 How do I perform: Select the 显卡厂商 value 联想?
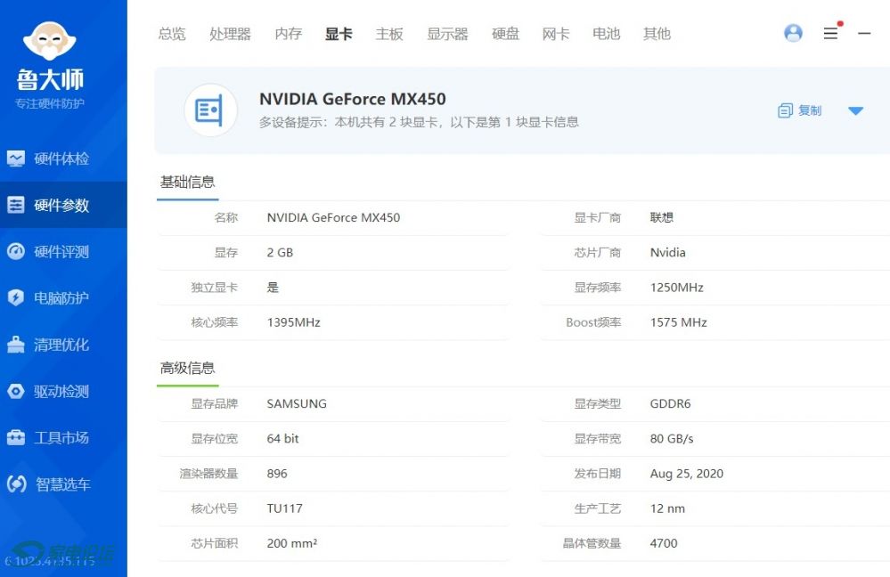pos(662,217)
